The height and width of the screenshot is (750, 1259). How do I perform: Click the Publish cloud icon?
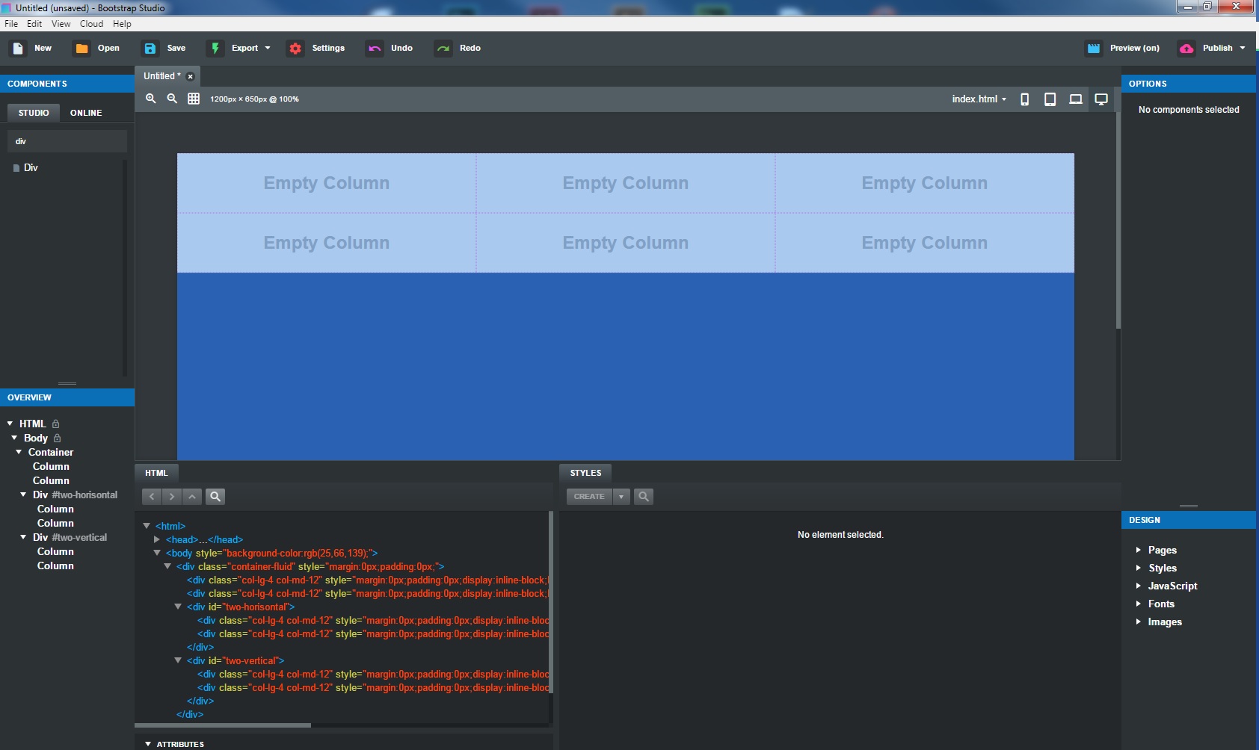point(1186,48)
